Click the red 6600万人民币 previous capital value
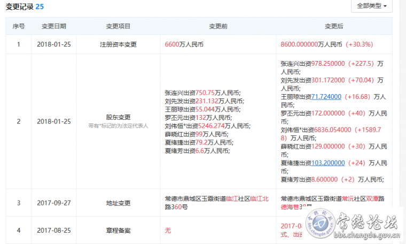406x244 pixels. [184, 44]
